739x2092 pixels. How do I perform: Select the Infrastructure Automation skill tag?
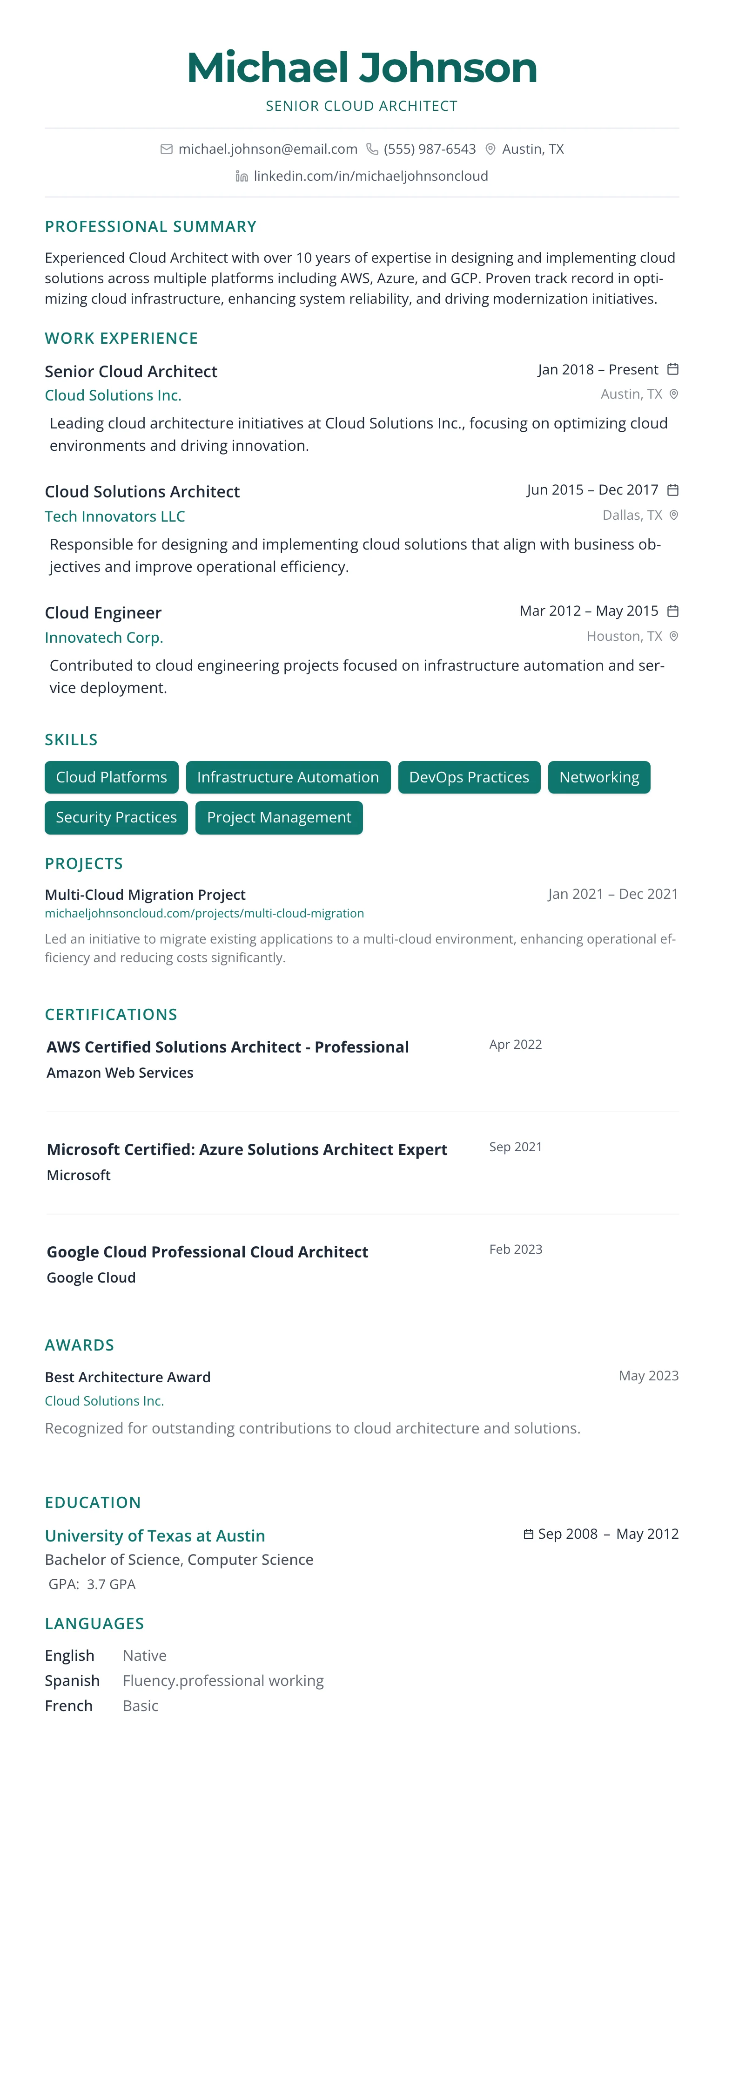click(288, 777)
